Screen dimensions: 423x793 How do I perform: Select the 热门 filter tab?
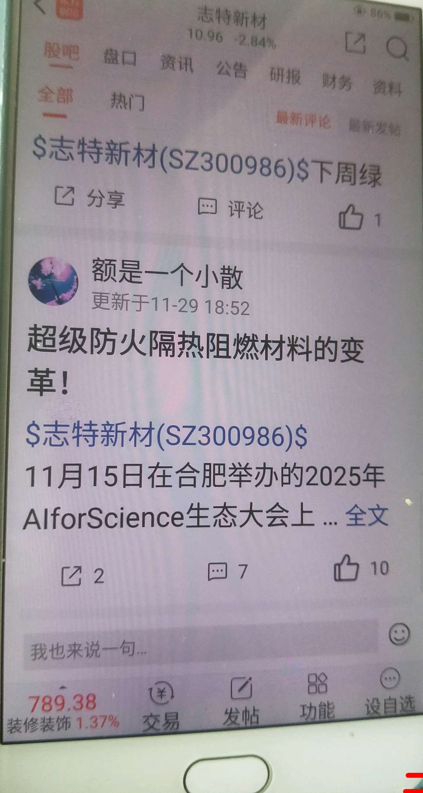(127, 101)
